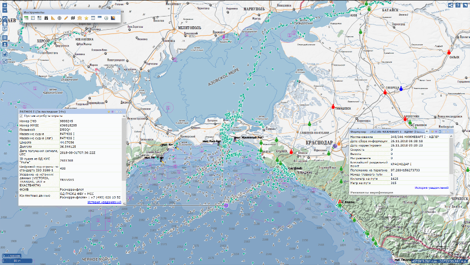
Task: Click the red marker at Сальск
Action: 449,52
